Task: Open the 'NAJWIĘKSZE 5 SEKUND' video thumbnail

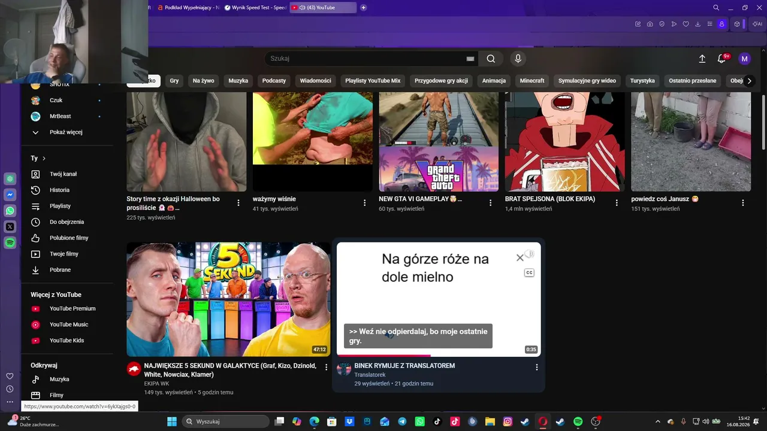Action: point(228,299)
